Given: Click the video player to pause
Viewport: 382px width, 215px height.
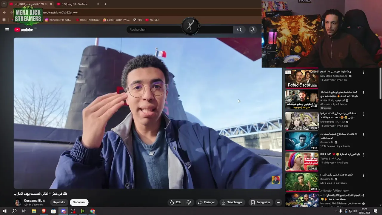Looking at the screenshot, I should pyautogui.click(x=148, y=113).
